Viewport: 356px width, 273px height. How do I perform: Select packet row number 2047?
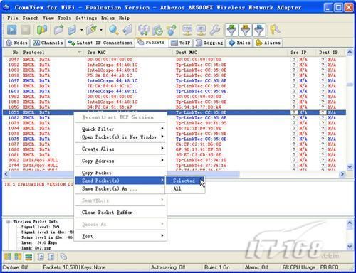(174, 60)
